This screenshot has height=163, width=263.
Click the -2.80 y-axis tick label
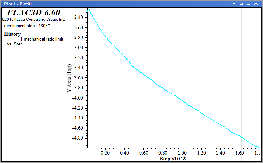click(78, 37)
